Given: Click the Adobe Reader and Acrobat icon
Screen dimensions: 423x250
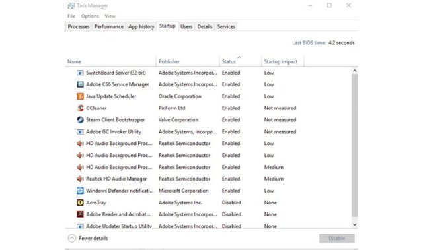Looking at the screenshot, I should (x=80, y=214).
